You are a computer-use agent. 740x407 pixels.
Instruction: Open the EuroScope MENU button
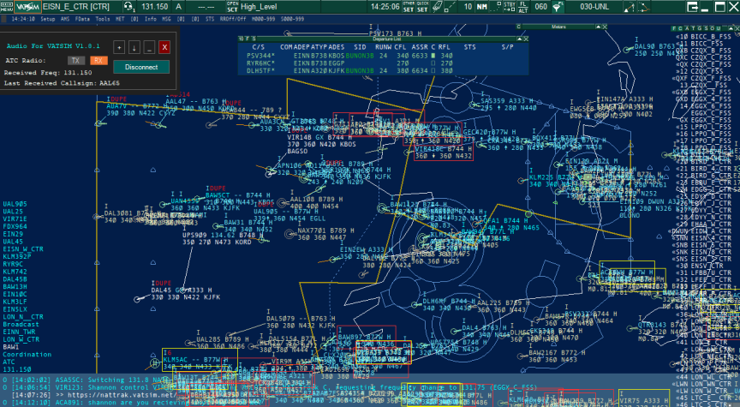[x=7, y=7]
